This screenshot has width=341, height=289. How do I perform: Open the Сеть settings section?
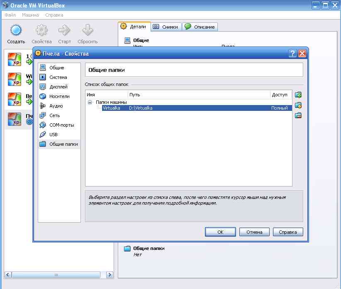(x=59, y=115)
